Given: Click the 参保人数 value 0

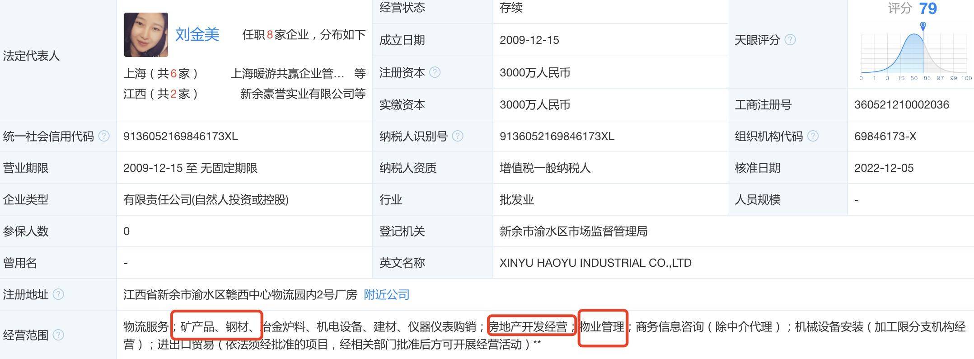Looking at the screenshot, I should pos(126,231).
